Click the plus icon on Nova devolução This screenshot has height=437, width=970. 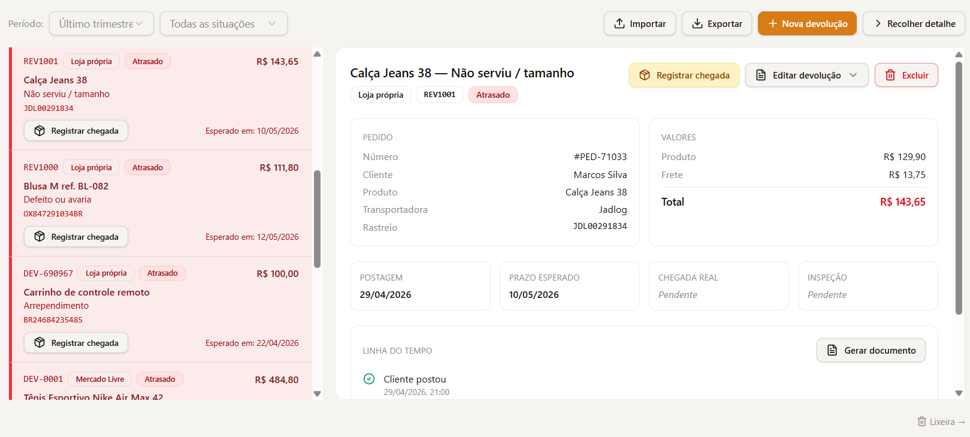(773, 23)
